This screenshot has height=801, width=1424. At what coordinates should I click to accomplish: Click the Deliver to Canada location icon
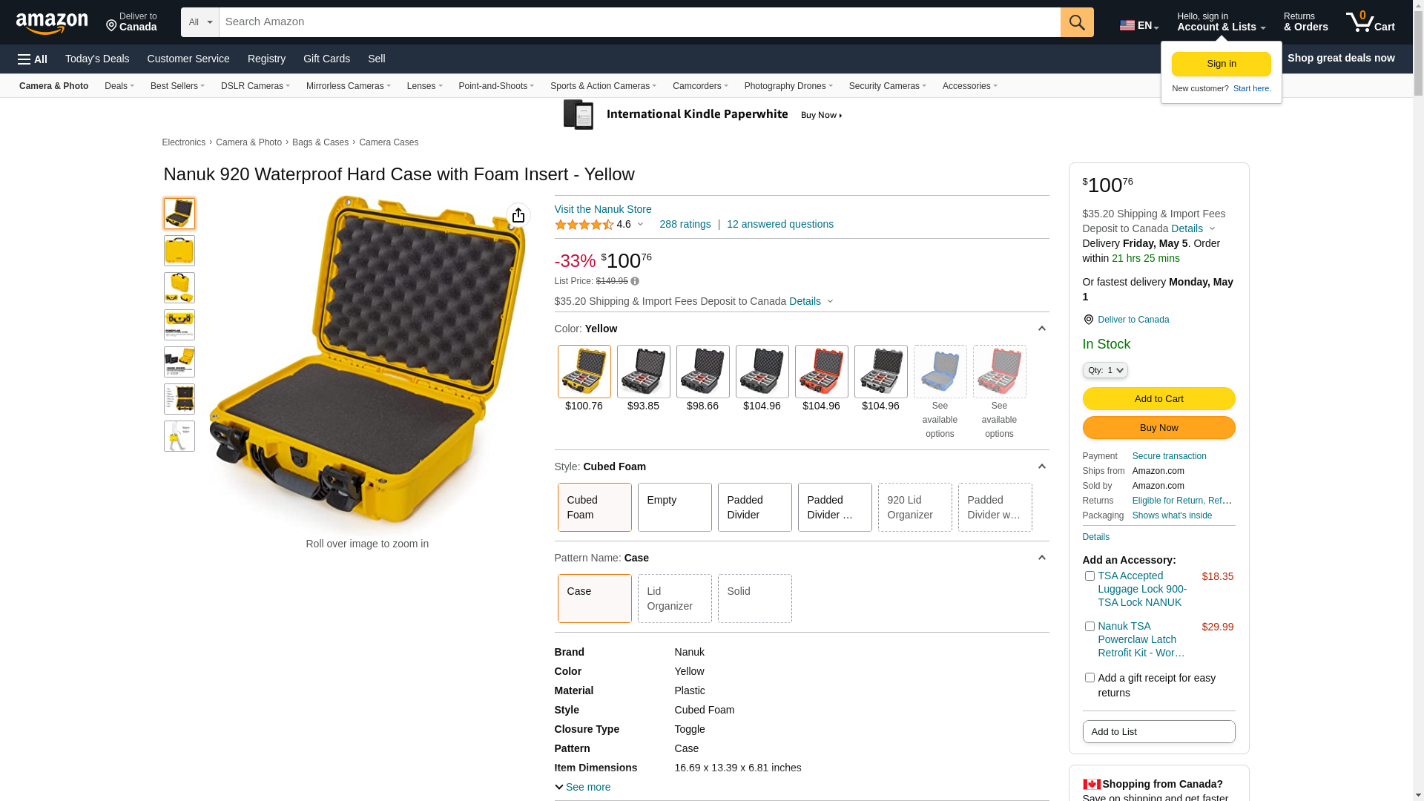1088,320
